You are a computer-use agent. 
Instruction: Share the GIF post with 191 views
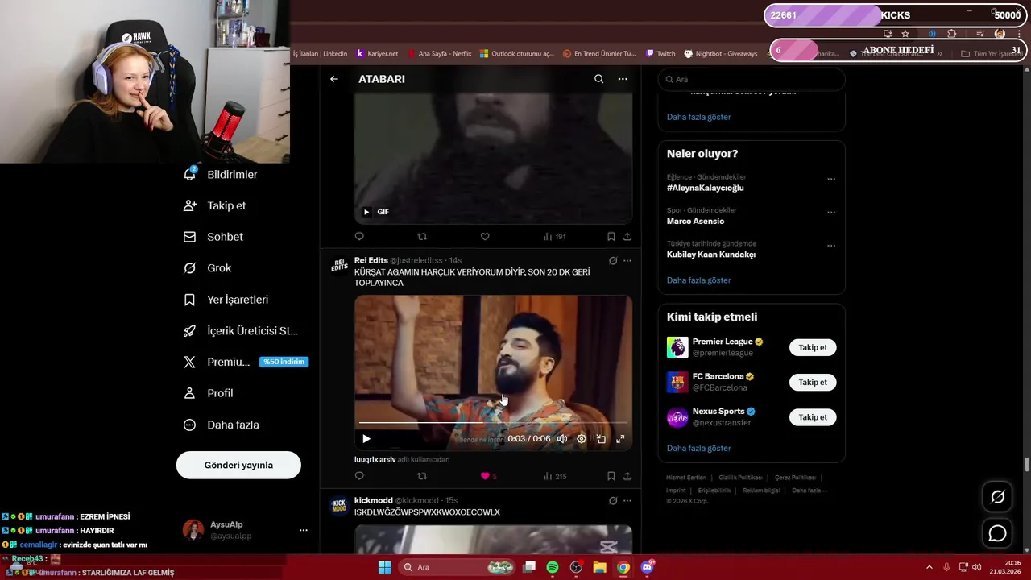(627, 237)
